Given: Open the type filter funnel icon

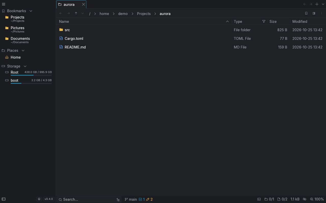Looking at the screenshot, I should pyautogui.click(x=264, y=22).
